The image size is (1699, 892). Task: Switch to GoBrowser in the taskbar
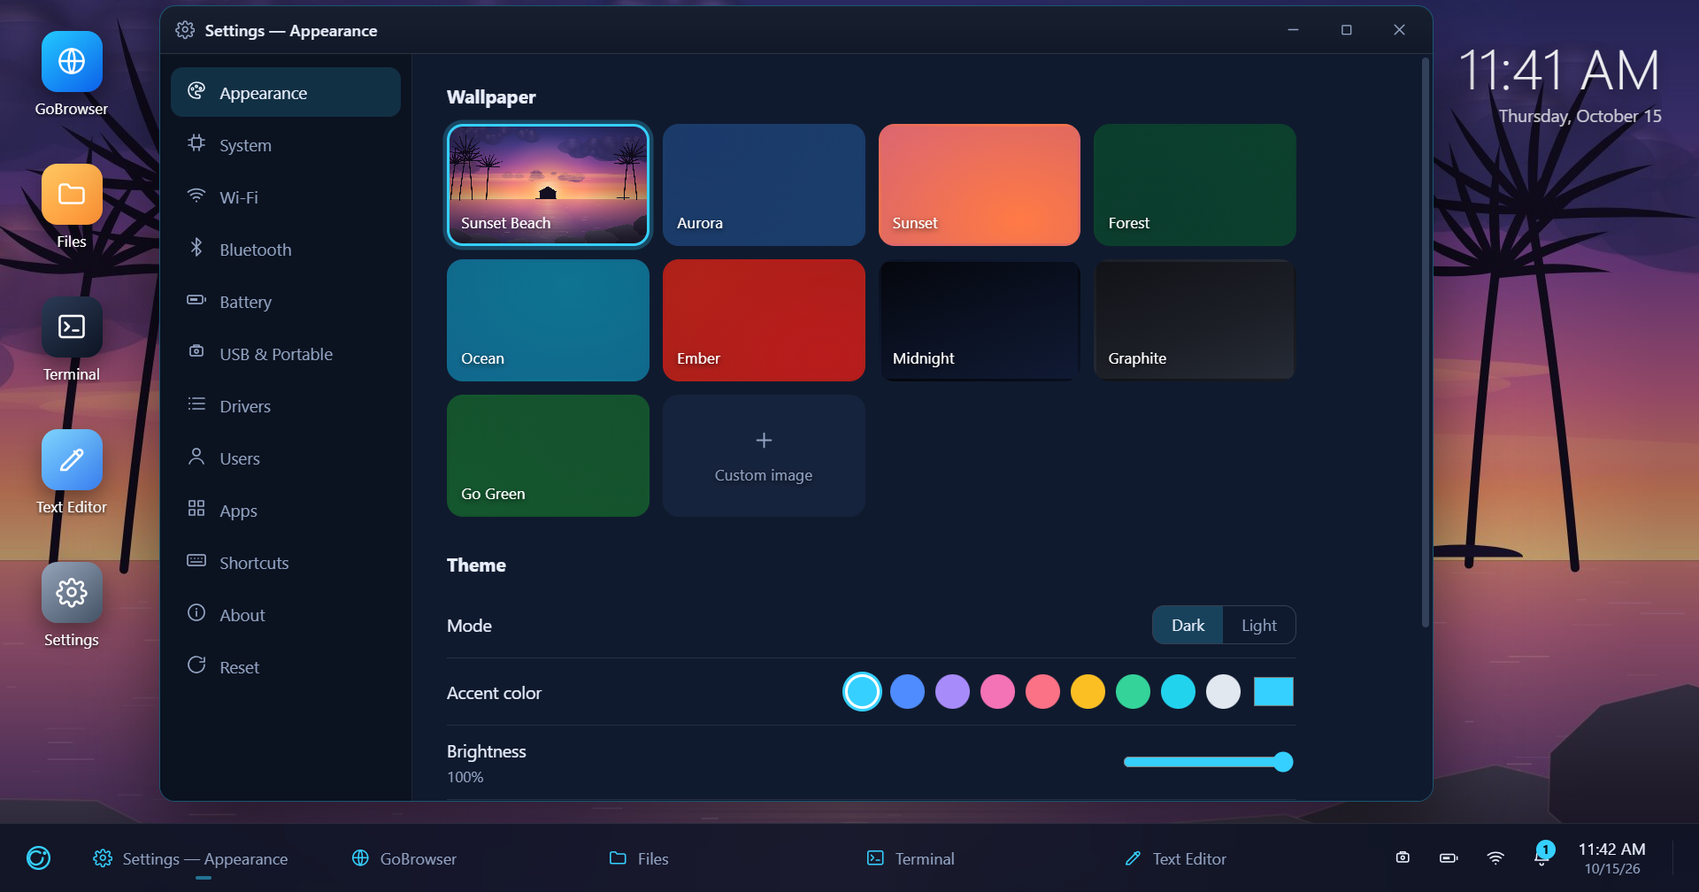(x=404, y=858)
